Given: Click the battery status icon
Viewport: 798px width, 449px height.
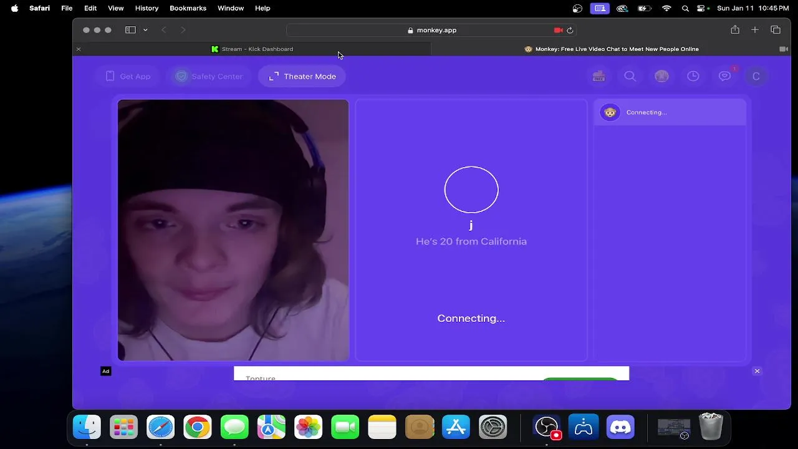Looking at the screenshot, I should point(645,8).
